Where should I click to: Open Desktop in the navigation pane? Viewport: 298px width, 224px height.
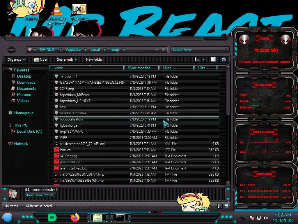point(24,76)
